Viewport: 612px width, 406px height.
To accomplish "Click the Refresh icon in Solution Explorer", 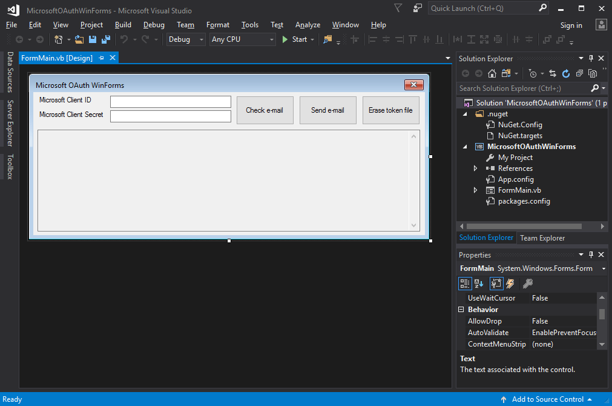I will (566, 73).
